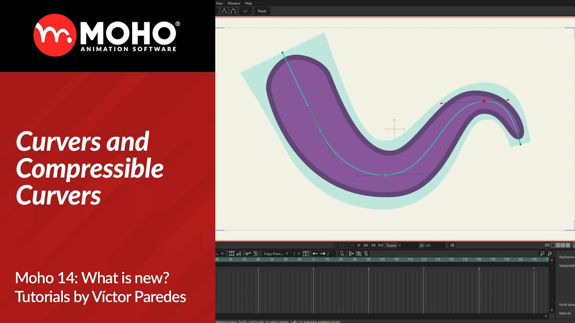
Task: Click the smooth curve point icon
Action: [233, 11]
